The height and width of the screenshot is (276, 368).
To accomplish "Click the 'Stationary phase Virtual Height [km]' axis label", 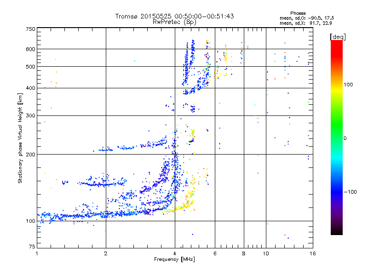I will [x=20, y=138].
